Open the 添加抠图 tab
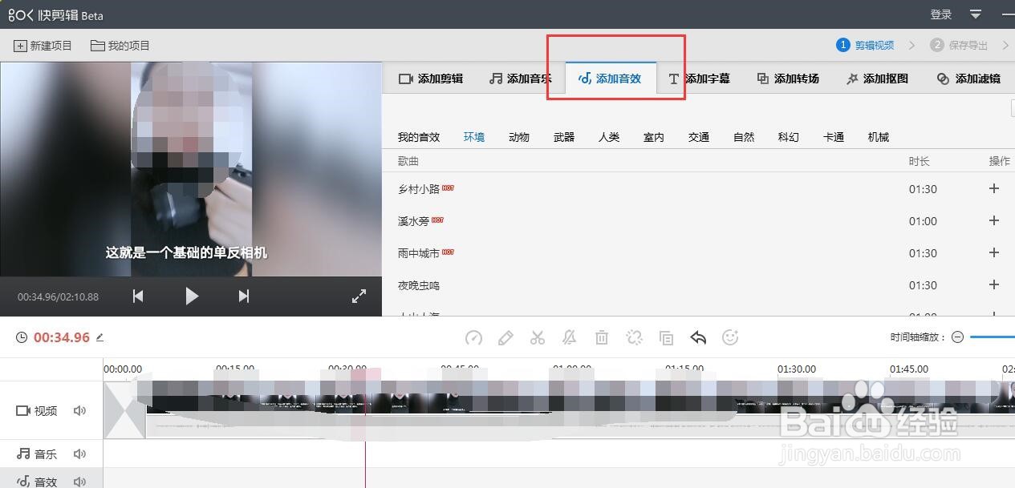Viewport: 1015px width, 488px height. pyautogui.click(x=877, y=79)
